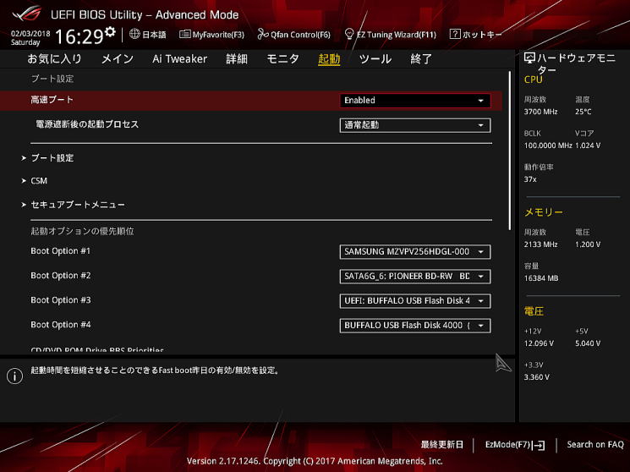Click the 3.360 V voltage reading
The height and width of the screenshot is (472, 630).
536,377
